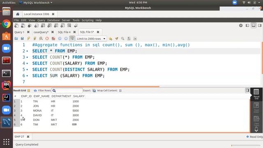263x148 pixels.
Task: Select the MONA cell in results
Action: pos(37,111)
